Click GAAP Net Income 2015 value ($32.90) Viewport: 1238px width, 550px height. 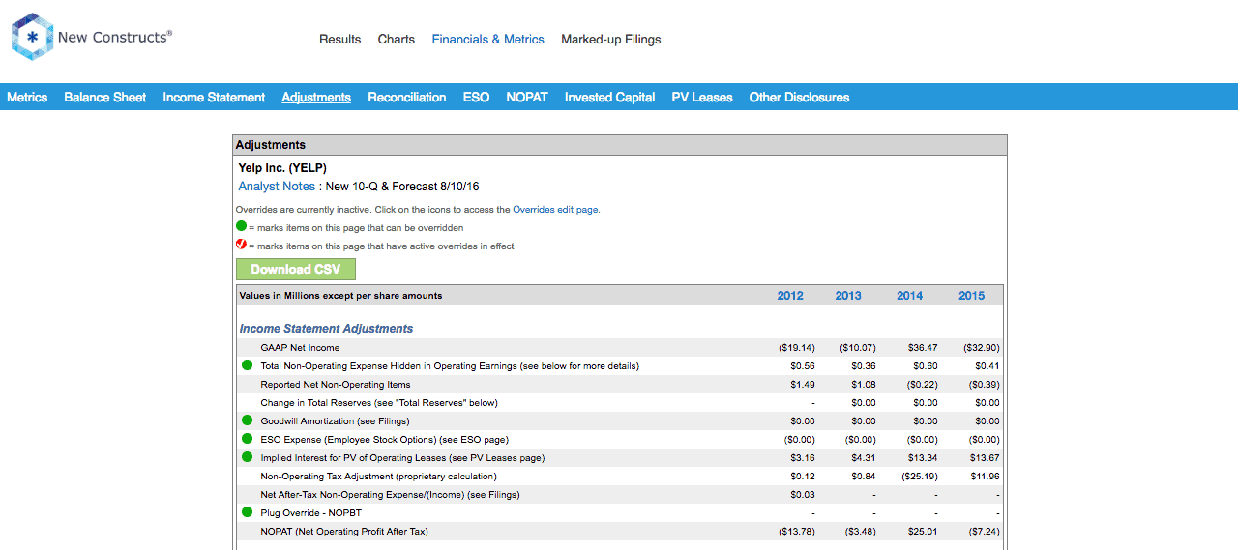tap(982, 347)
